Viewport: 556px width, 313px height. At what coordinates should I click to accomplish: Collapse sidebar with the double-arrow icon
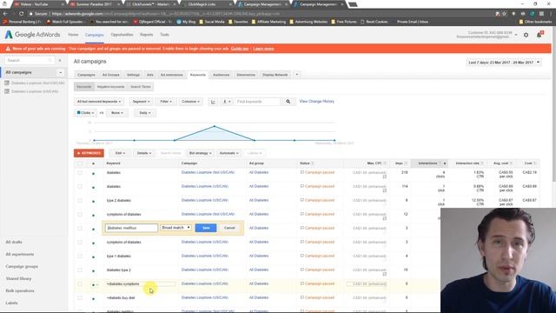[60, 61]
